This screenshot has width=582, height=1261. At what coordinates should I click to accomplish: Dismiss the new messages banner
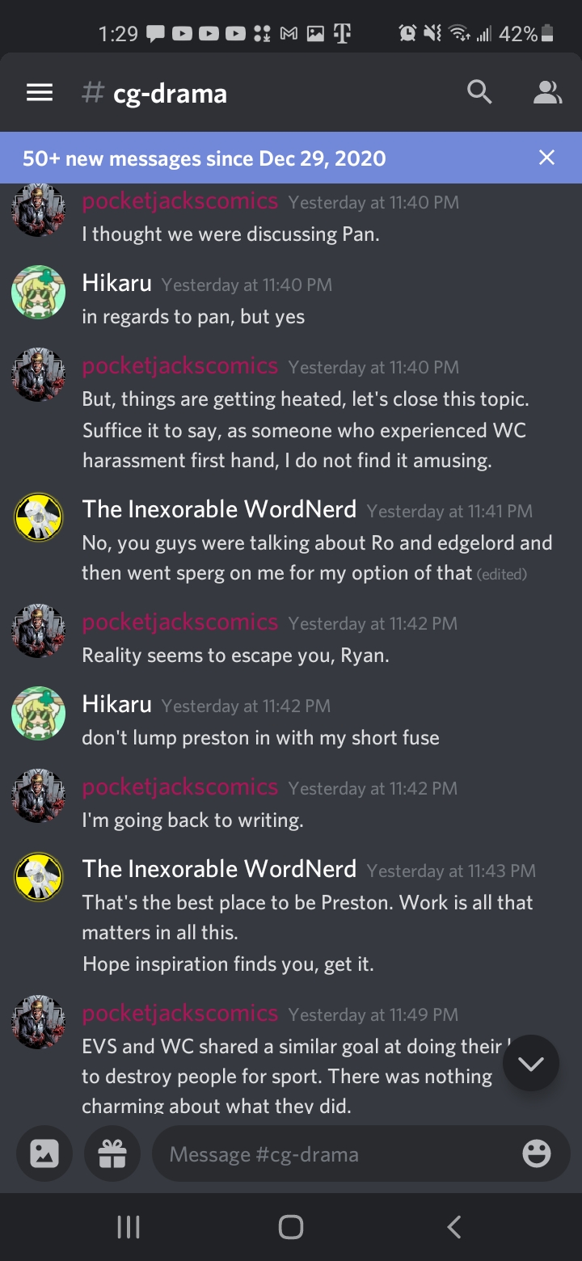click(547, 158)
